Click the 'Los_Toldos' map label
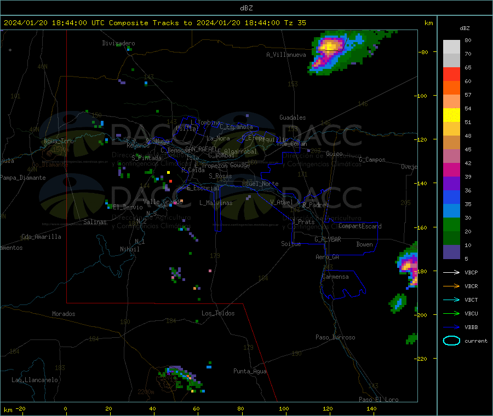 tap(218, 313)
